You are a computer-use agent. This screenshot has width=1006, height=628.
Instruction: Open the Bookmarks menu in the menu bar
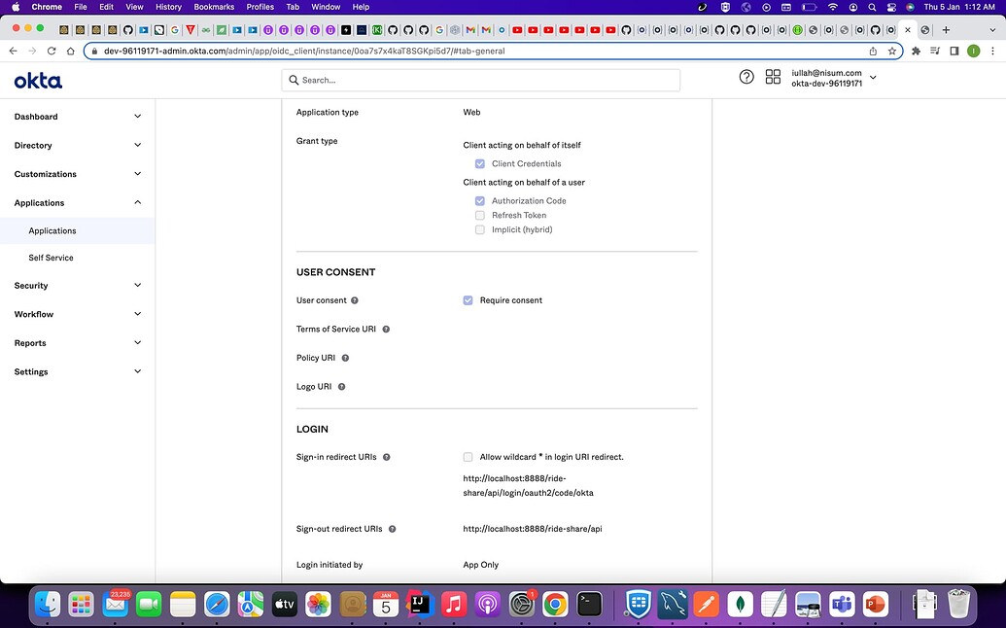point(214,7)
